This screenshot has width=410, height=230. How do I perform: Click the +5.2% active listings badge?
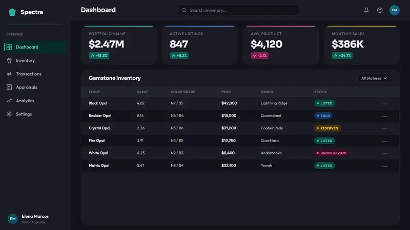(179, 56)
